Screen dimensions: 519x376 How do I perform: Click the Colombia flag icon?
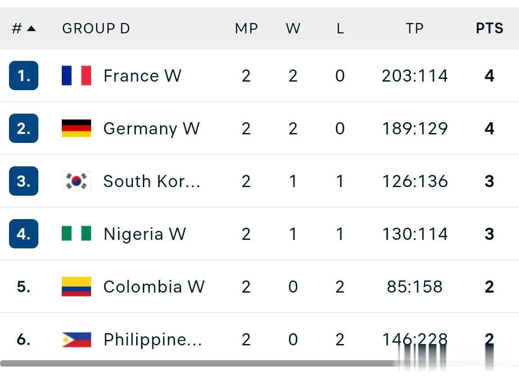(76, 286)
